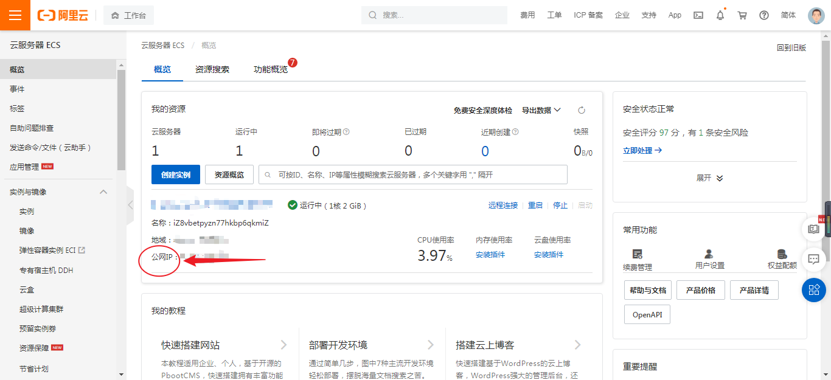Open 超级计算集群 in the sidebar
The height and width of the screenshot is (380, 831).
pyautogui.click(x=41, y=309)
